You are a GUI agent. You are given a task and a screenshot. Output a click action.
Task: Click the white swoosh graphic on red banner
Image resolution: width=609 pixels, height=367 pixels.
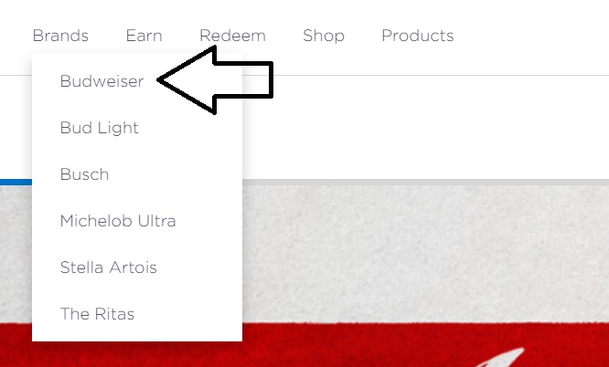(x=501, y=358)
